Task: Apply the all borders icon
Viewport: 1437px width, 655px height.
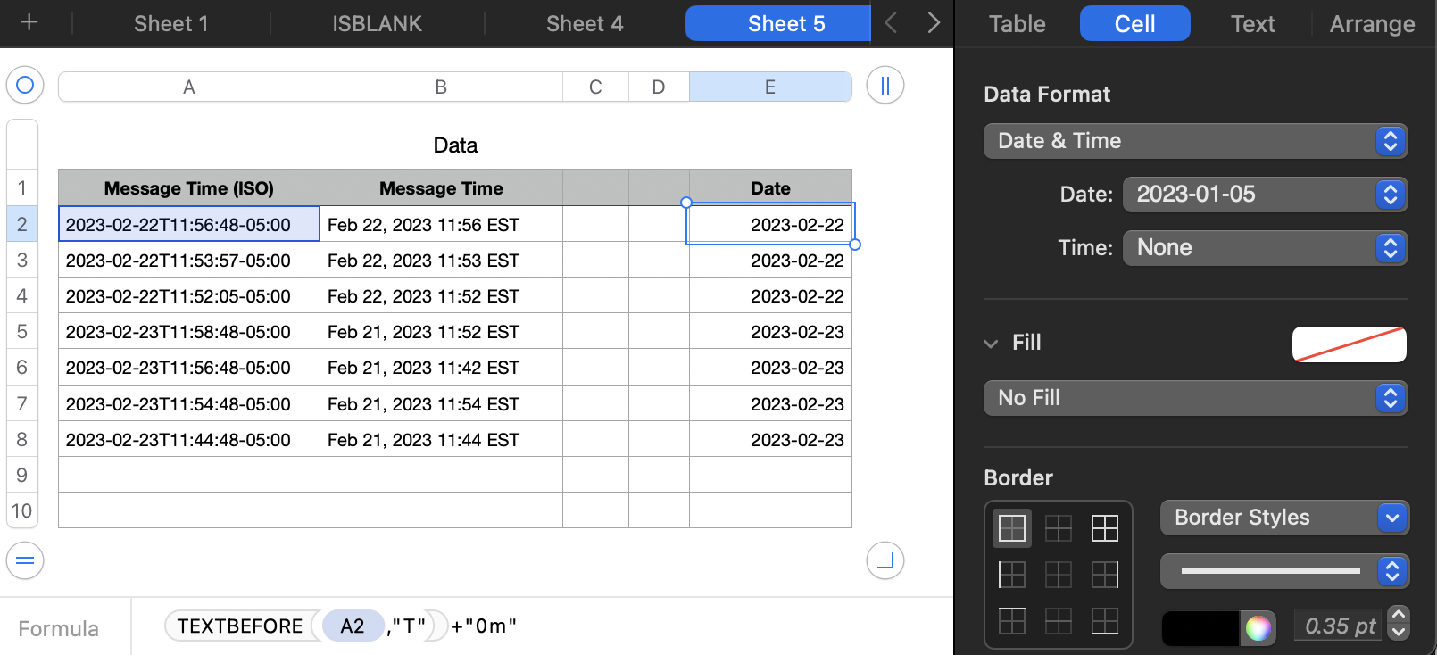Action: 1104,528
